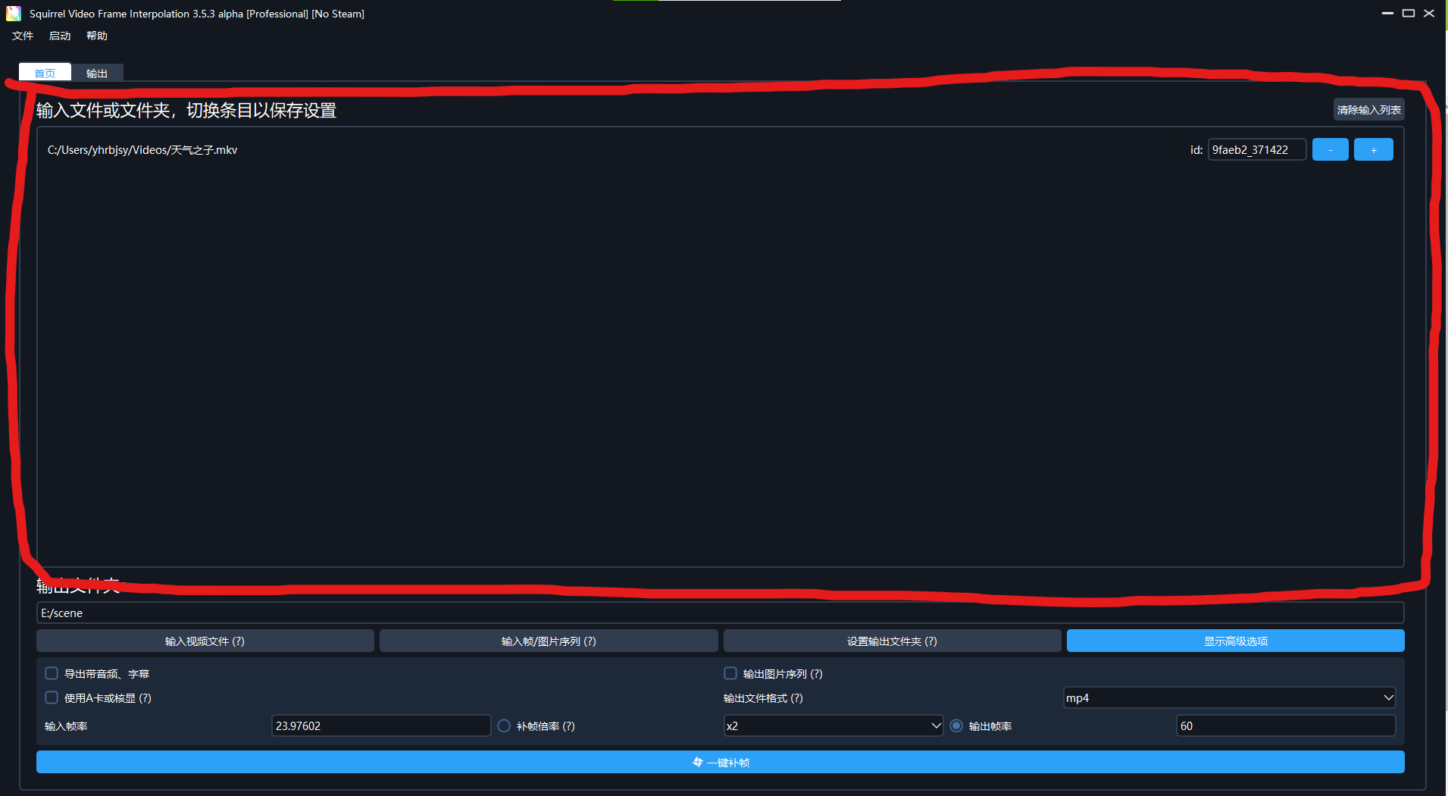Screen dimensions: 1448x796
Task: Click the 清除输入列表 button
Action: pyautogui.click(x=1368, y=110)
